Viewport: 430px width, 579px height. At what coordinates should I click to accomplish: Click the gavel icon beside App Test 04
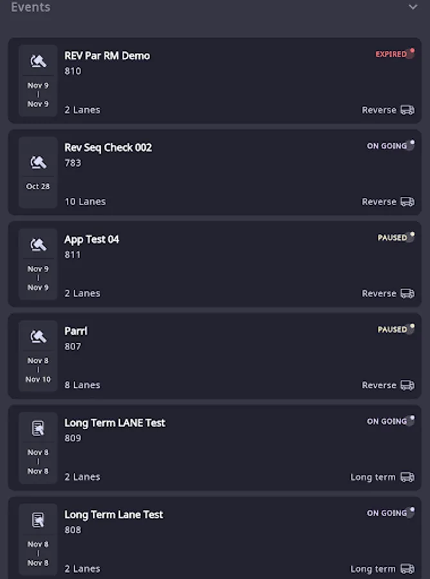[x=38, y=245]
